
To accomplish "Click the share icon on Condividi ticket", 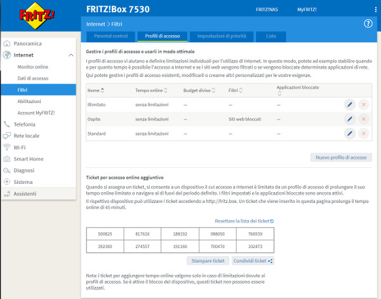I will click(270, 261).
